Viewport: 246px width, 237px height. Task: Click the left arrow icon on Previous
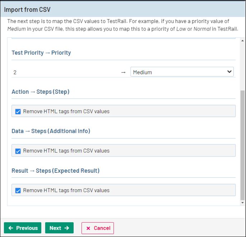click(11, 228)
